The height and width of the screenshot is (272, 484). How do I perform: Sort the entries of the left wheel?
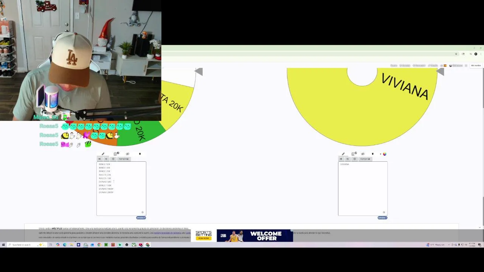(106, 159)
